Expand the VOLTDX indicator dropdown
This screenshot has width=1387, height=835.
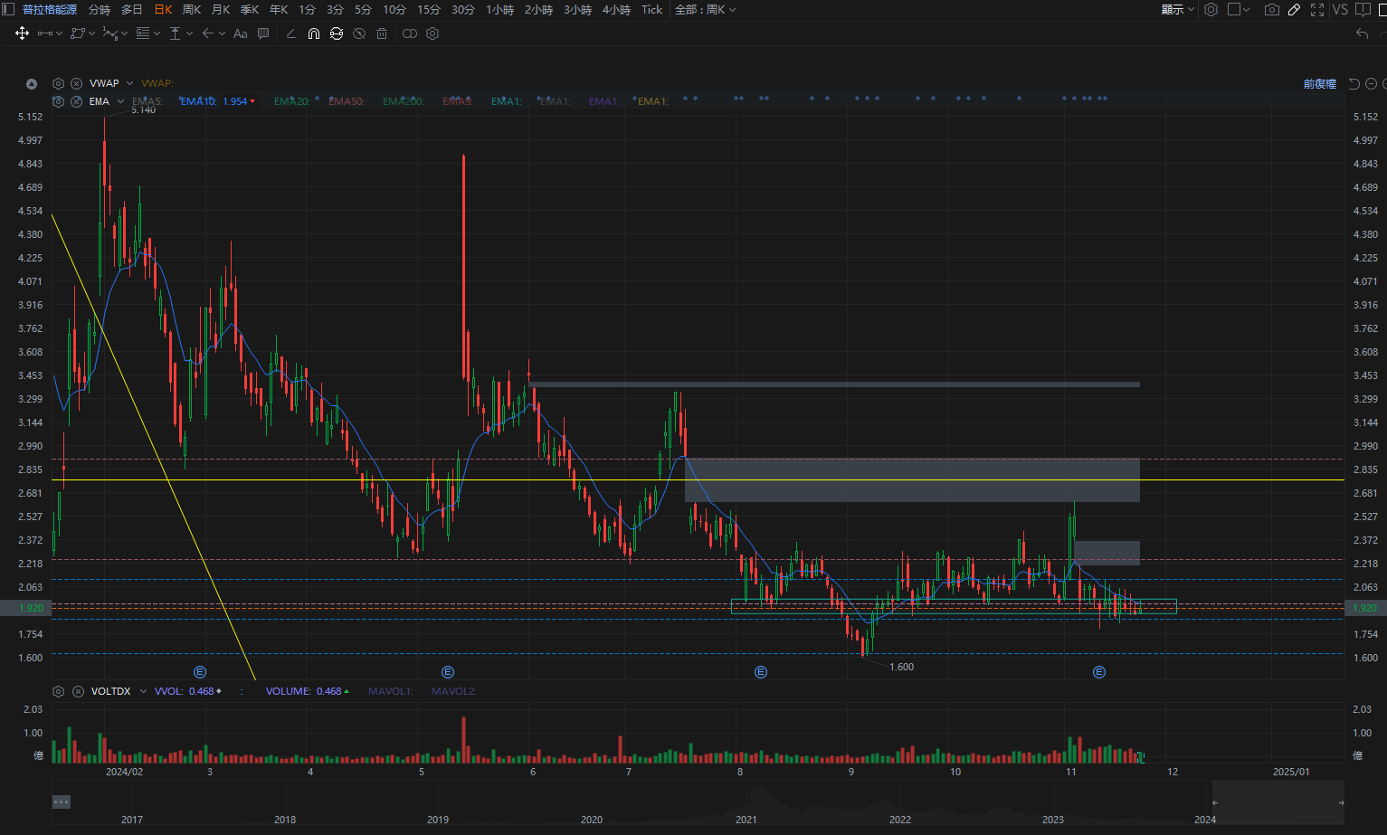(143, 691)
